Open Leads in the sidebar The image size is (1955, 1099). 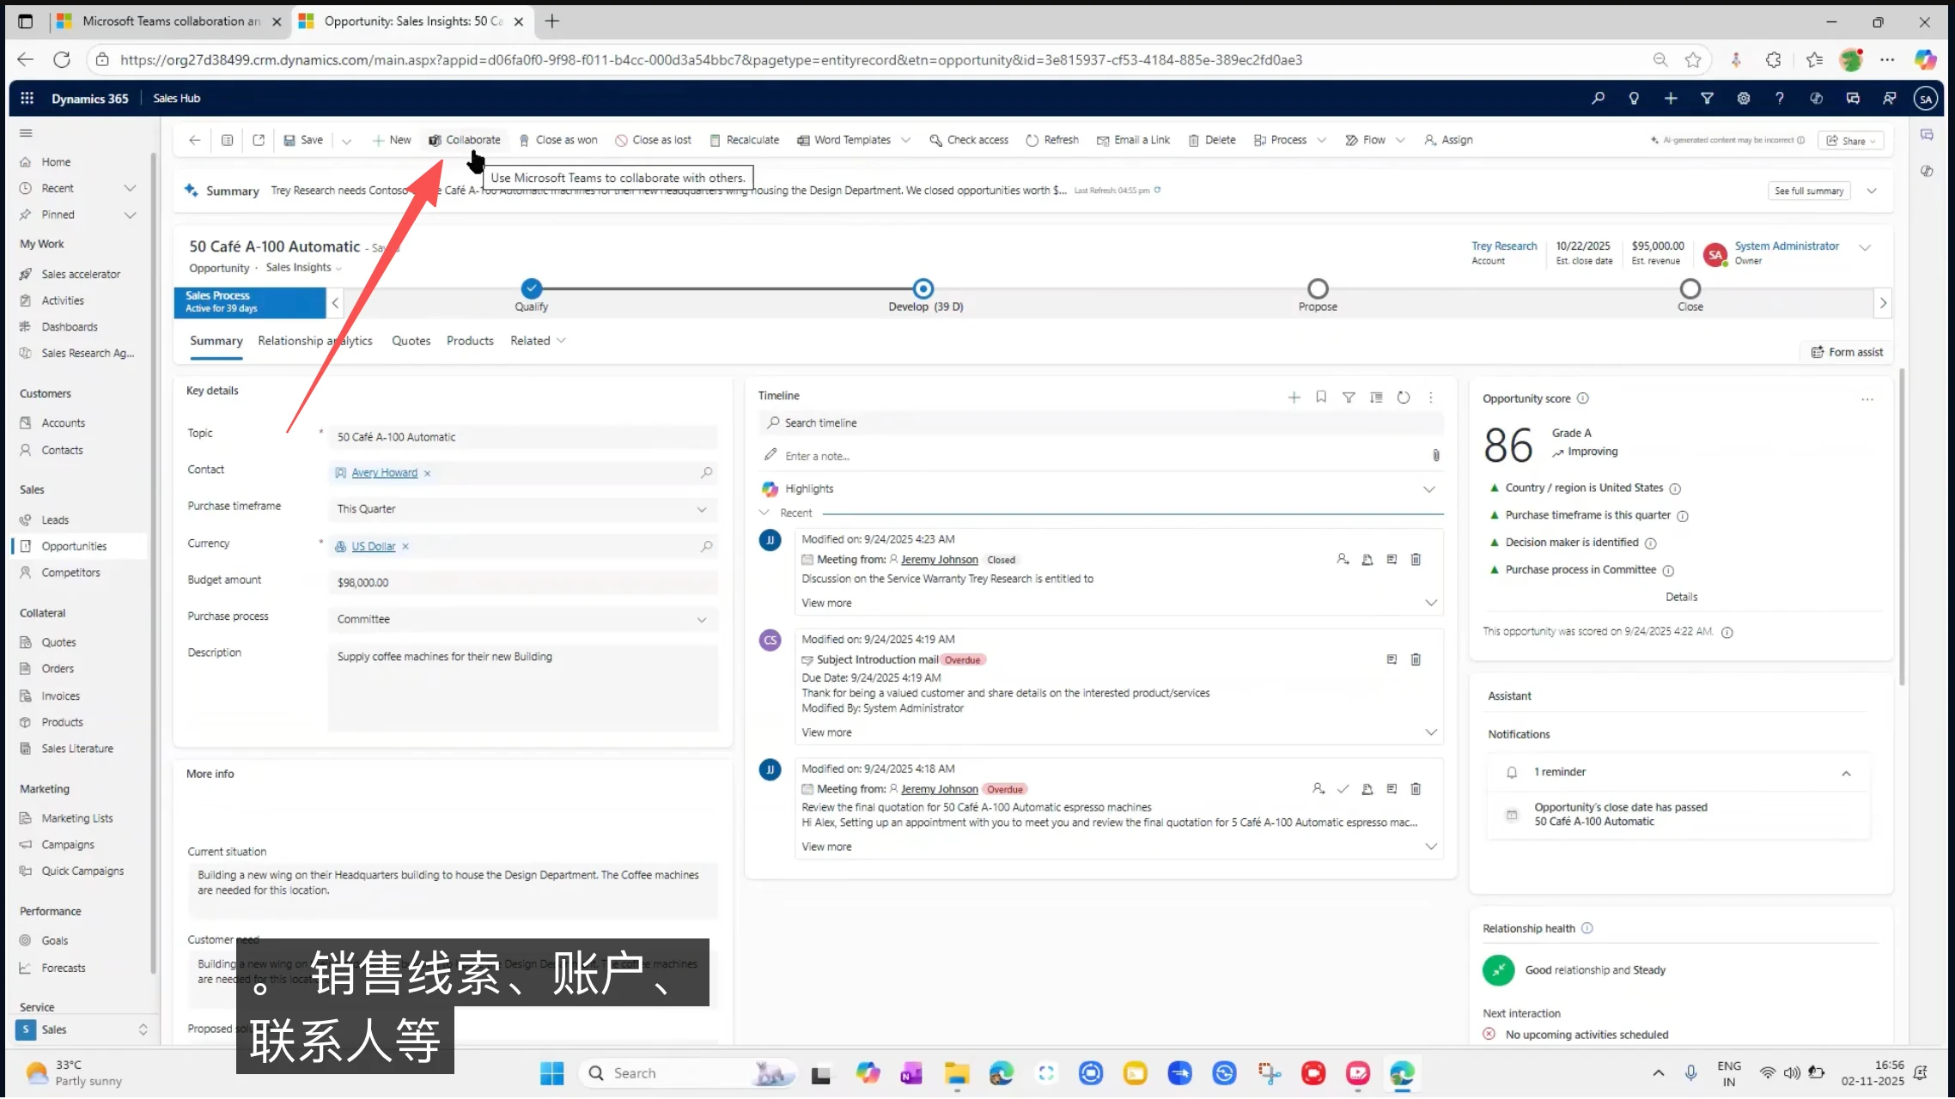point(55,519)
